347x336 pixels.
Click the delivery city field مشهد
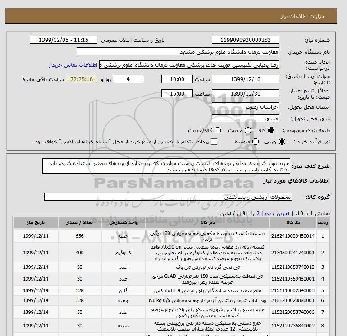pyautogui.click(x=246, y=118)
